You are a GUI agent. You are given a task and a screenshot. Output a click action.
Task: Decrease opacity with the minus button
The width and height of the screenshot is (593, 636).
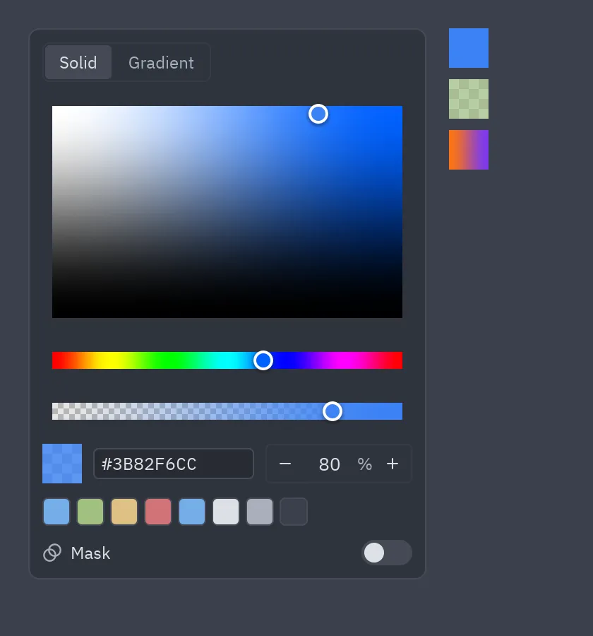tap(285, 464)
